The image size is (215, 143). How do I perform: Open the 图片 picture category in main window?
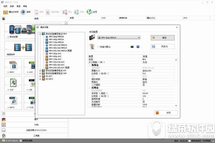click(x=35, y=119)
